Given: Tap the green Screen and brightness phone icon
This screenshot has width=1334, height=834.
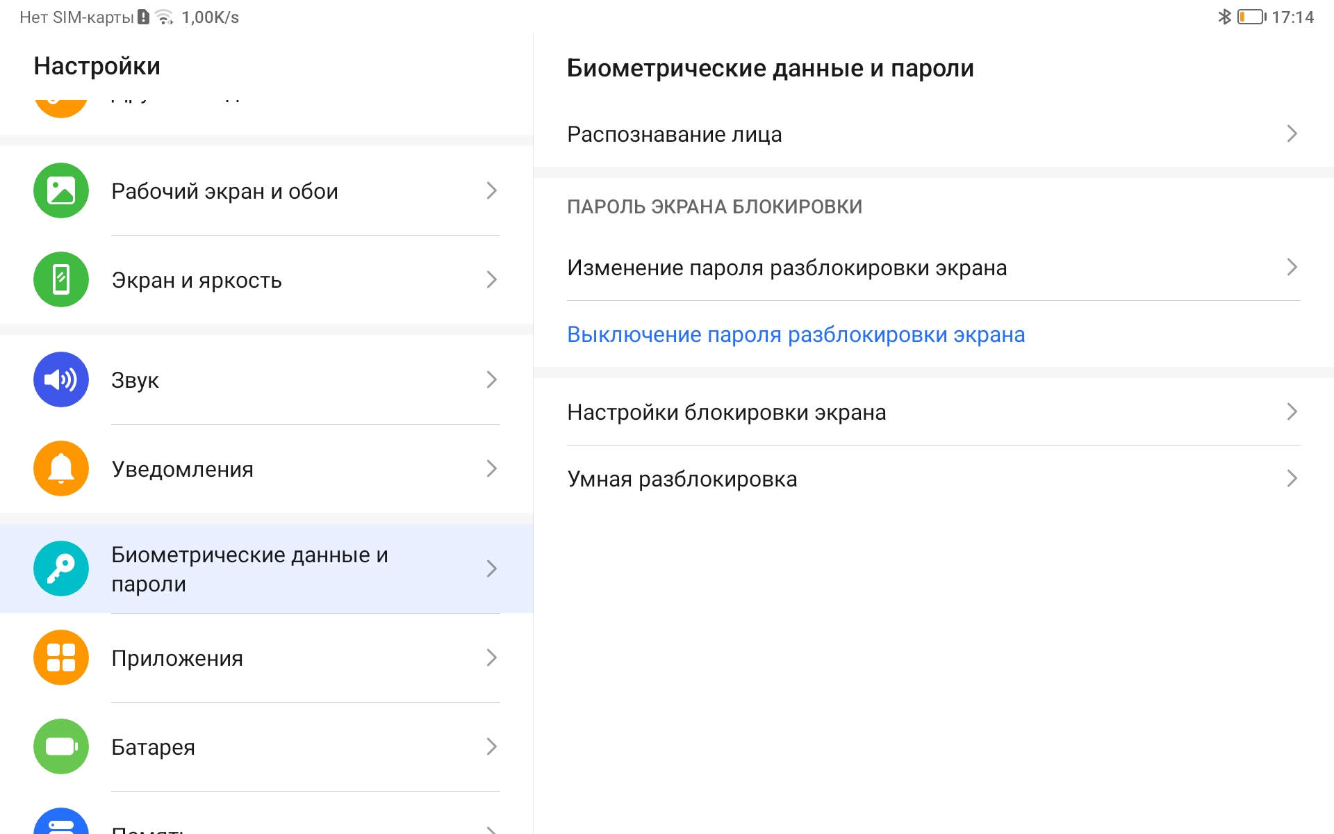Looking at the screenshot, I should point(61,279).
